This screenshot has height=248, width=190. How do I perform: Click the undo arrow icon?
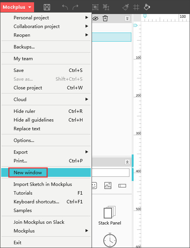pyautogui.click(x=65, y=7)
